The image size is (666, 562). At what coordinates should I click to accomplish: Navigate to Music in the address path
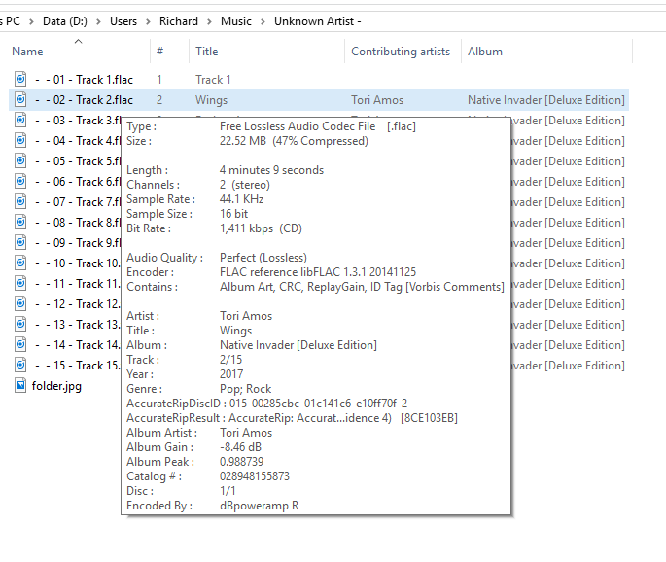[x=236, y=21]
